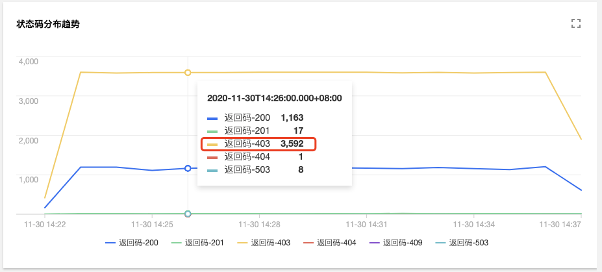
Task: Expand the chart to fullscreen
Action: 575,24
